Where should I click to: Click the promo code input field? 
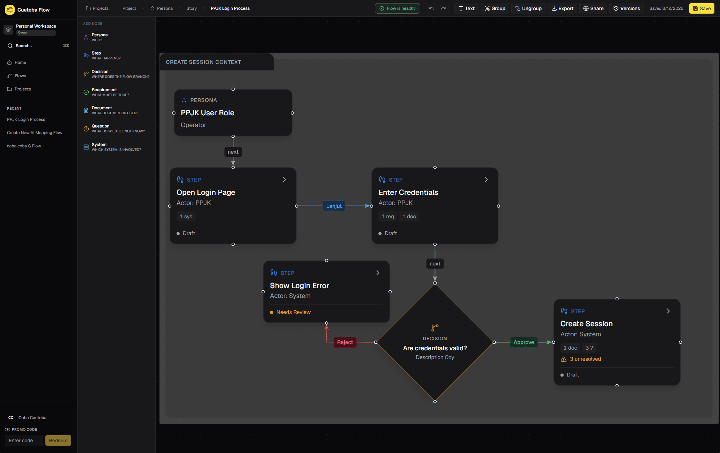(24, 440)
